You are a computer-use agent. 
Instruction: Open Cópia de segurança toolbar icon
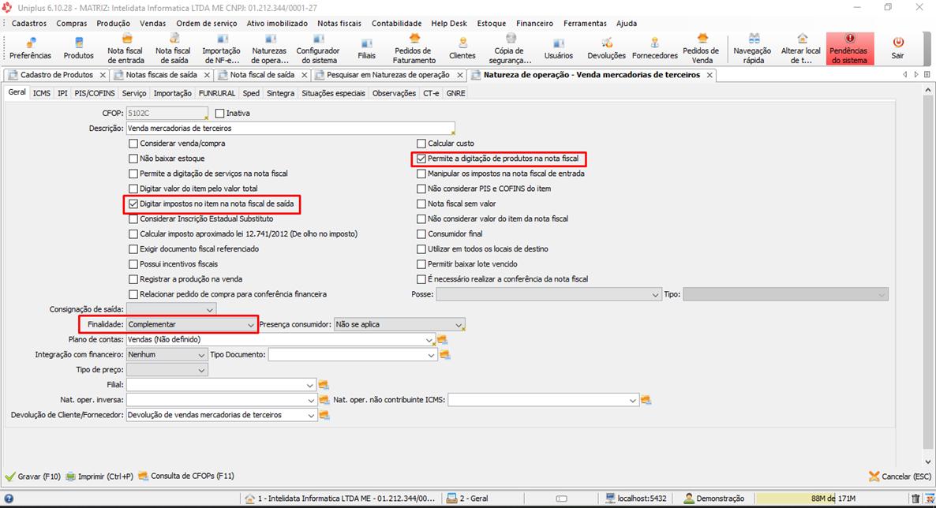point(510,48)
